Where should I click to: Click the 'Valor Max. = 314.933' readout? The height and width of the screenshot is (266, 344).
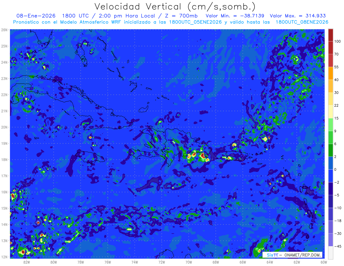click(298, 16)
